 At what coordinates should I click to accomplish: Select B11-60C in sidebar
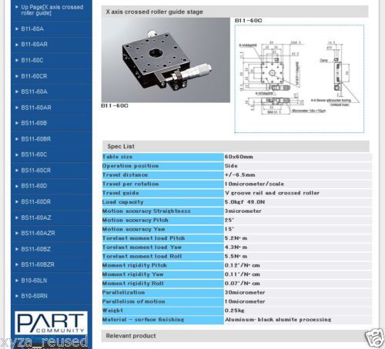32,60
